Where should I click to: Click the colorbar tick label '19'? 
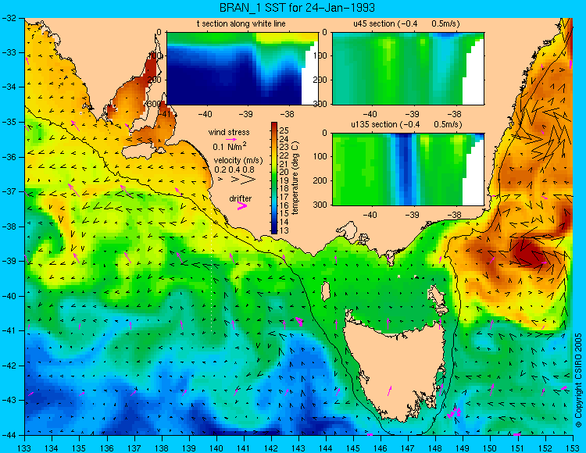pyautogui.click(x=284, y=180)
